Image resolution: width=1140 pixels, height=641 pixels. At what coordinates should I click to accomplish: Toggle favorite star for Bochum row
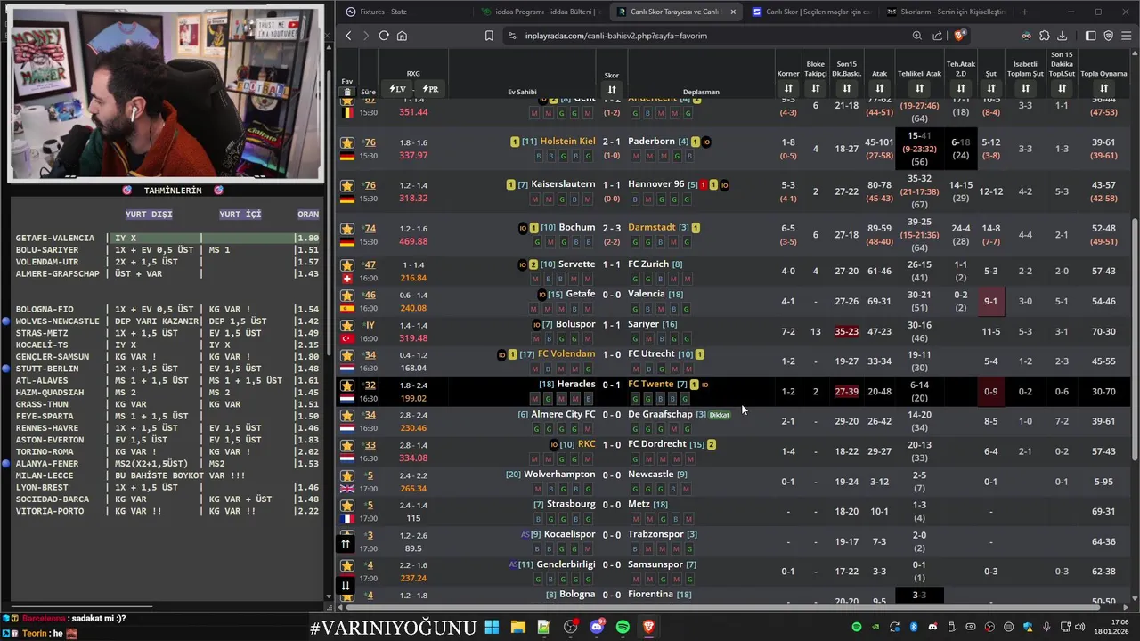[347, 229]
